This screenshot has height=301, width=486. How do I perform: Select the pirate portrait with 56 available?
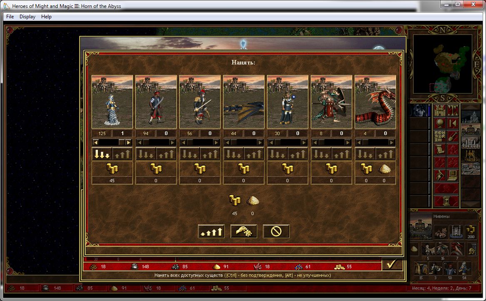pos(199,101)
